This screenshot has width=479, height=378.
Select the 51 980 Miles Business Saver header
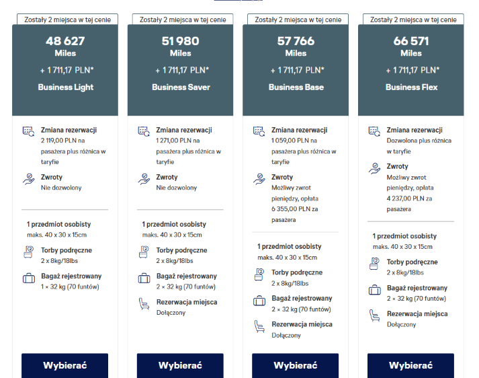click(x=180, y=70)
